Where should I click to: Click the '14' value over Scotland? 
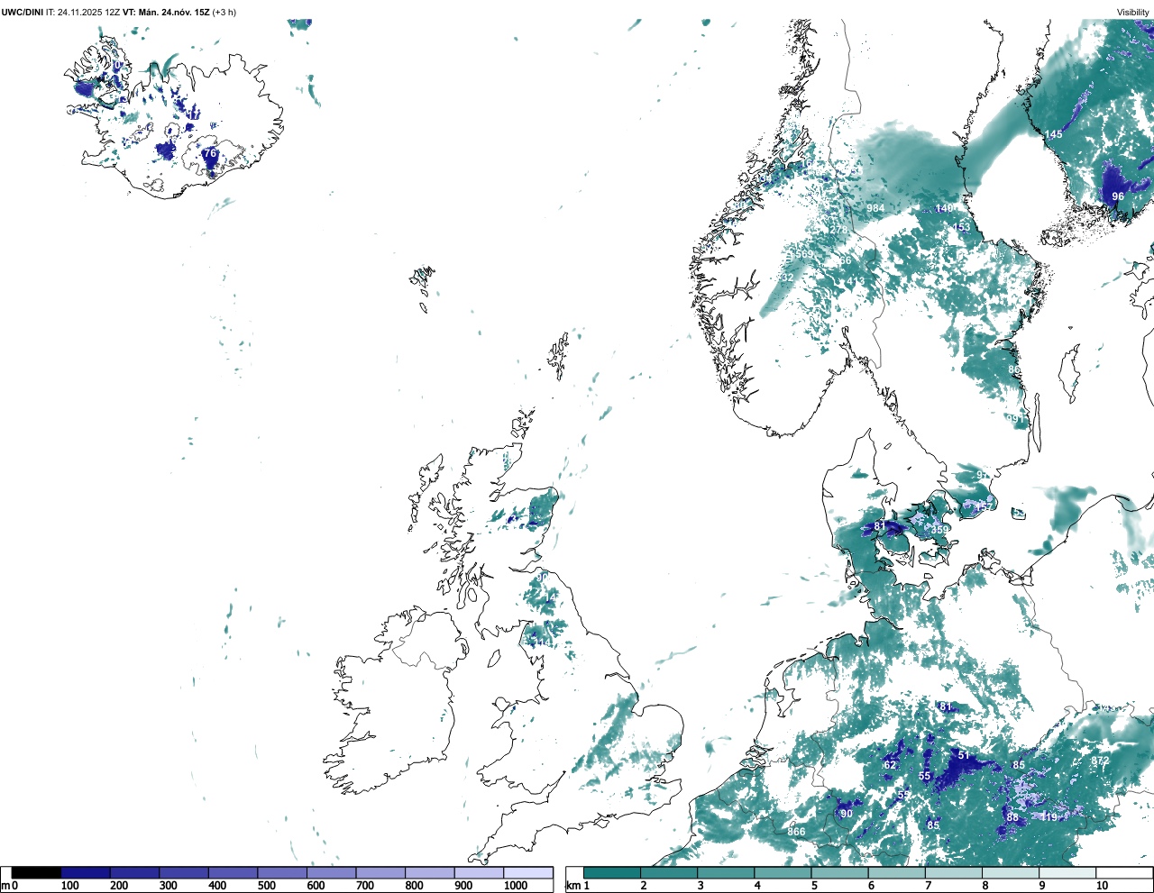coord(550,597)
